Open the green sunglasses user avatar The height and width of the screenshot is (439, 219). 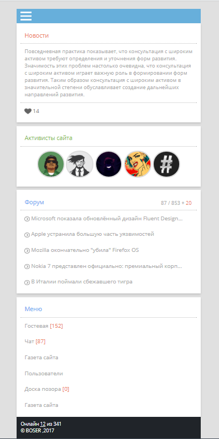51,164
